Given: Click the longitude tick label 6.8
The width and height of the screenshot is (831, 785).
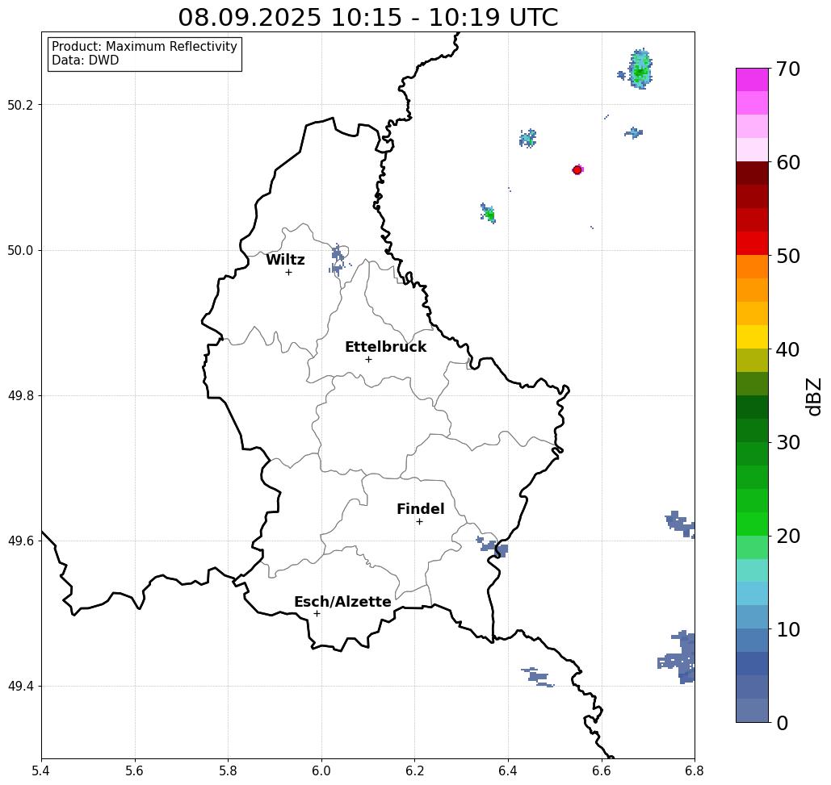Looking at the screenshot, I should point(695,770).
